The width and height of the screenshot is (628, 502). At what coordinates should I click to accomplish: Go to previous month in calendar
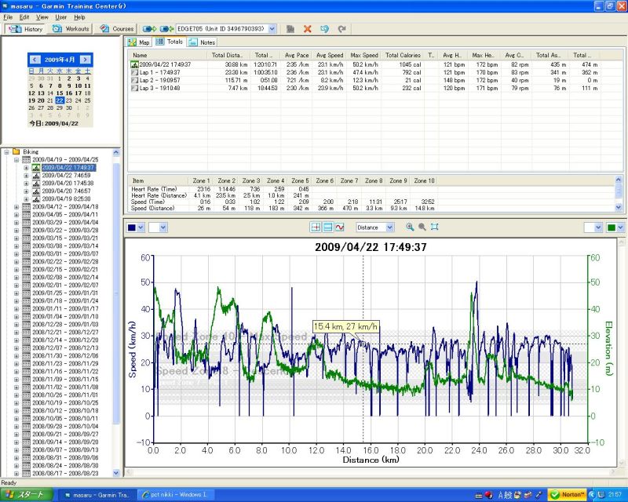[35, 60]
